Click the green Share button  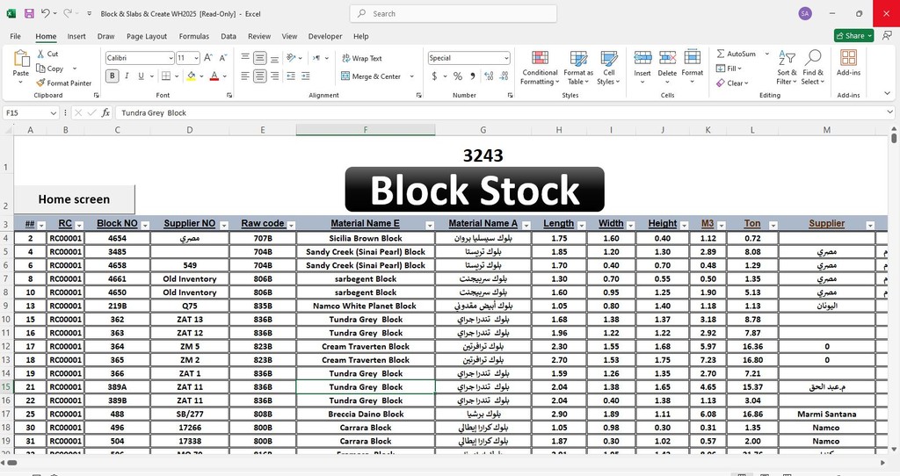point(851,36)
